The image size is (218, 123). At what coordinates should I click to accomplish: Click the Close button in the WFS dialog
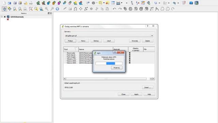click(123, 94)
